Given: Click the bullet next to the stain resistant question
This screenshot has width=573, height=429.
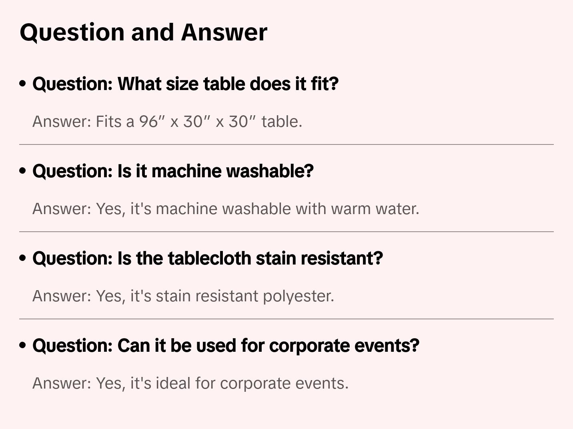Looking at the screenshot, I should 23,259.
